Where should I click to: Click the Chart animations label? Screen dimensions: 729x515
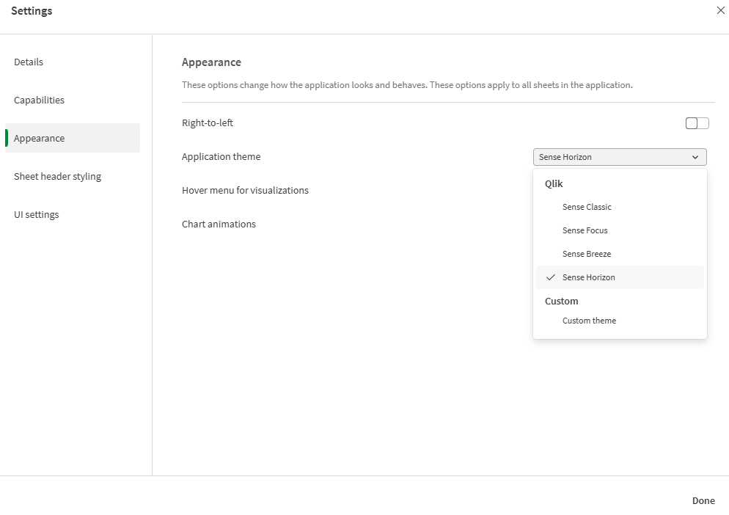tap(219, 224)
